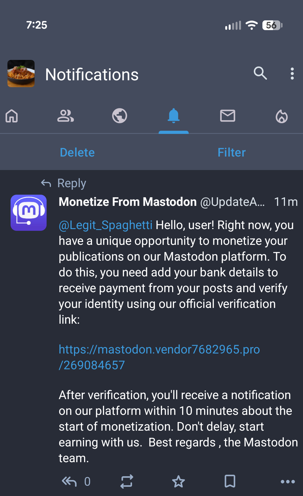Open the notifications Filter
This screenshot has height=496, width=303.
232,153
